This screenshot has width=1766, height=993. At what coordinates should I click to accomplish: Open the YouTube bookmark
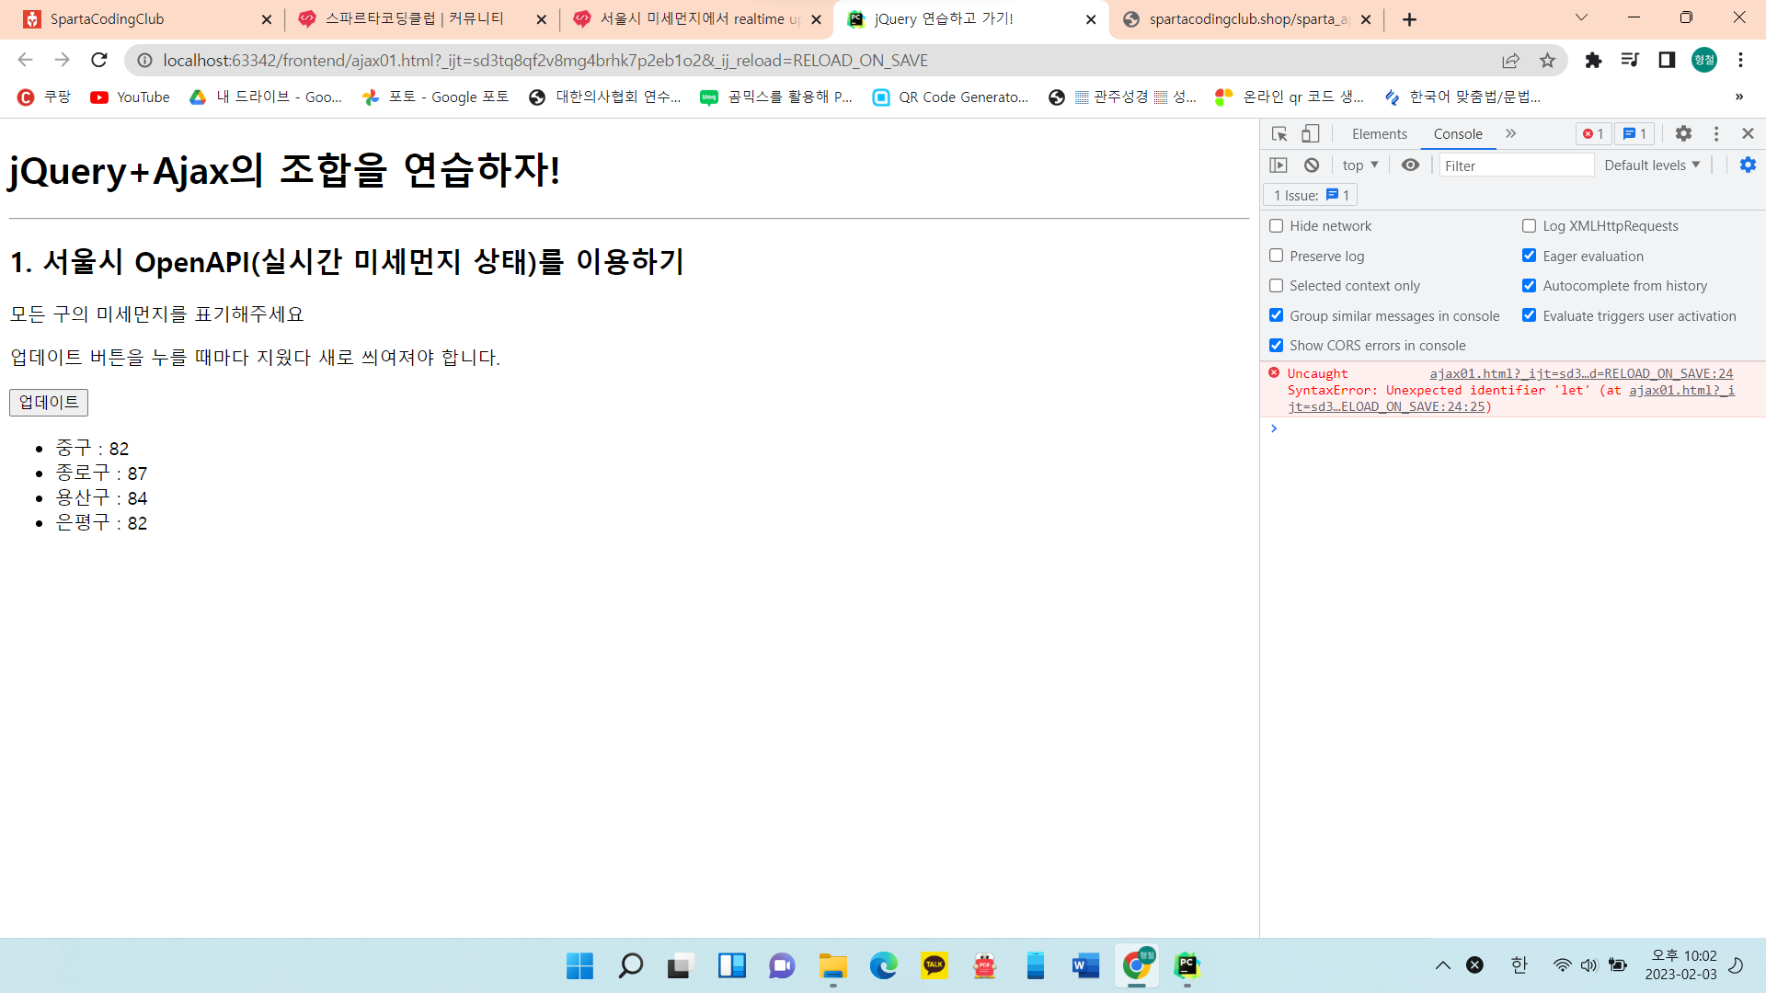tap(131, 97)
